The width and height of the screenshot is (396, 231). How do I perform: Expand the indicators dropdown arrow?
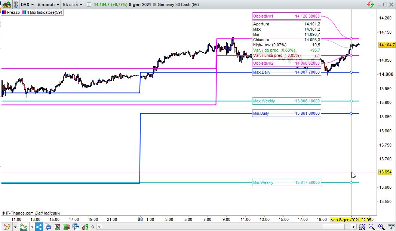32,227
